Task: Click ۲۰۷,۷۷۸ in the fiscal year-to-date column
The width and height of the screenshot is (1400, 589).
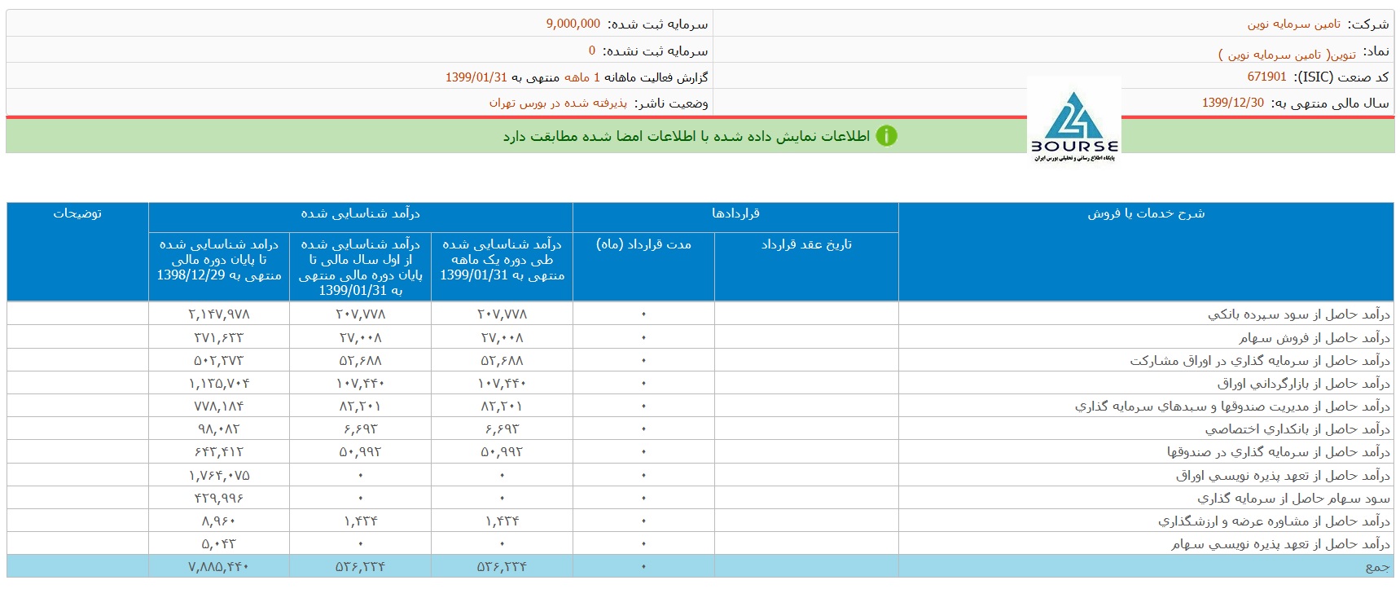Action: [x=360, y=314]
